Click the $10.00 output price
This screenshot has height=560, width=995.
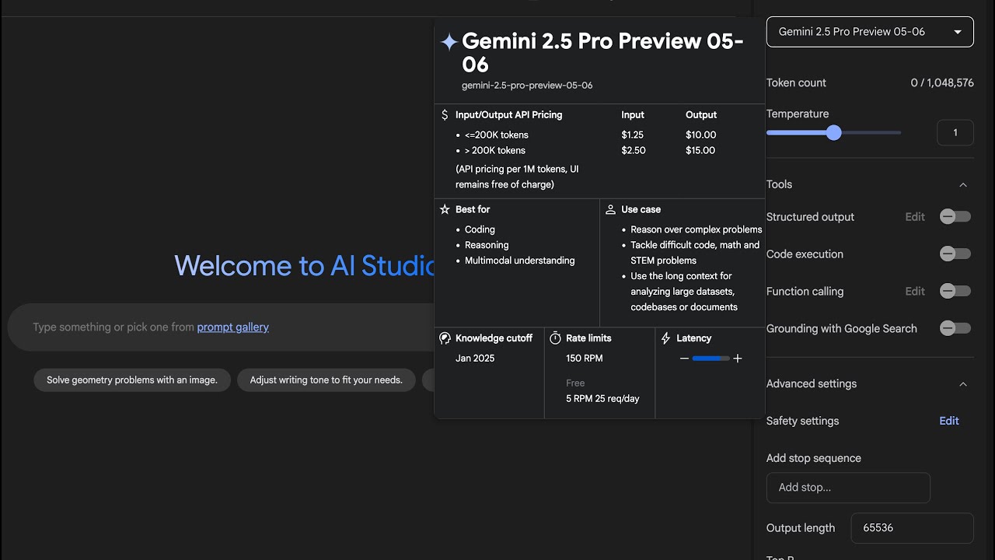[701, 135]
